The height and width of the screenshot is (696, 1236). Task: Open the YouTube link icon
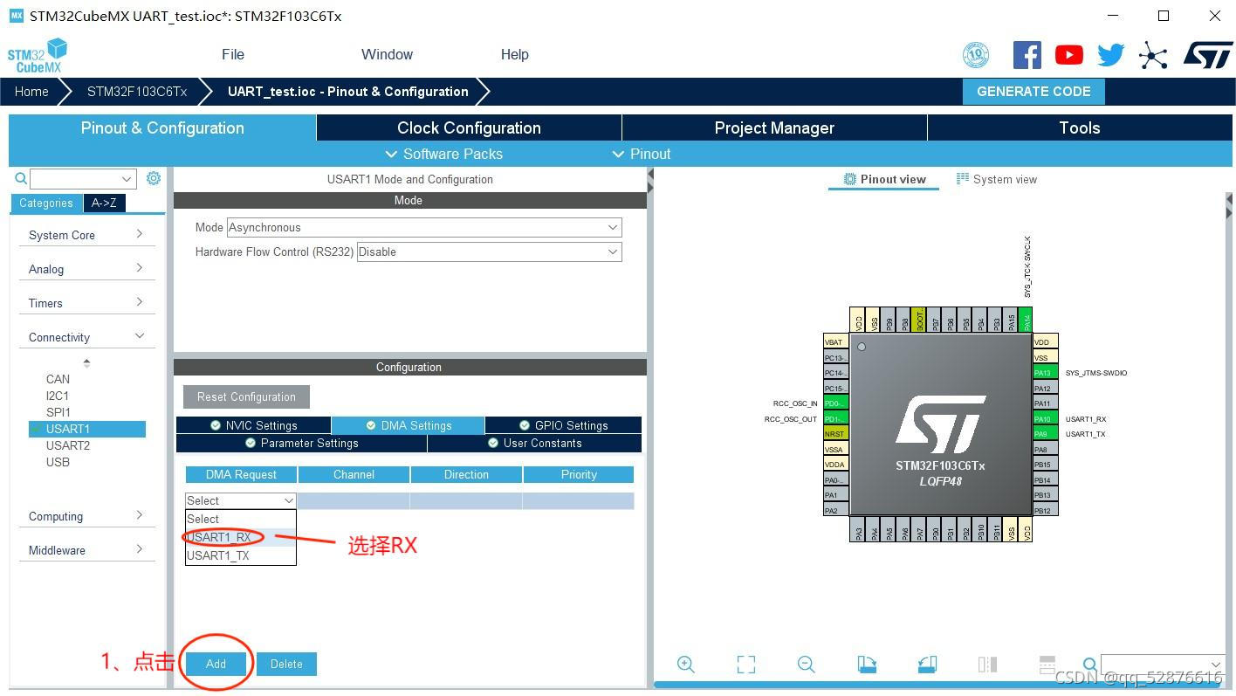coord(1069,55)
